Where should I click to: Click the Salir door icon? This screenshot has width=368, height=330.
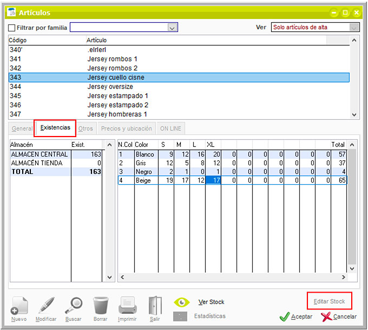point(155,305)
